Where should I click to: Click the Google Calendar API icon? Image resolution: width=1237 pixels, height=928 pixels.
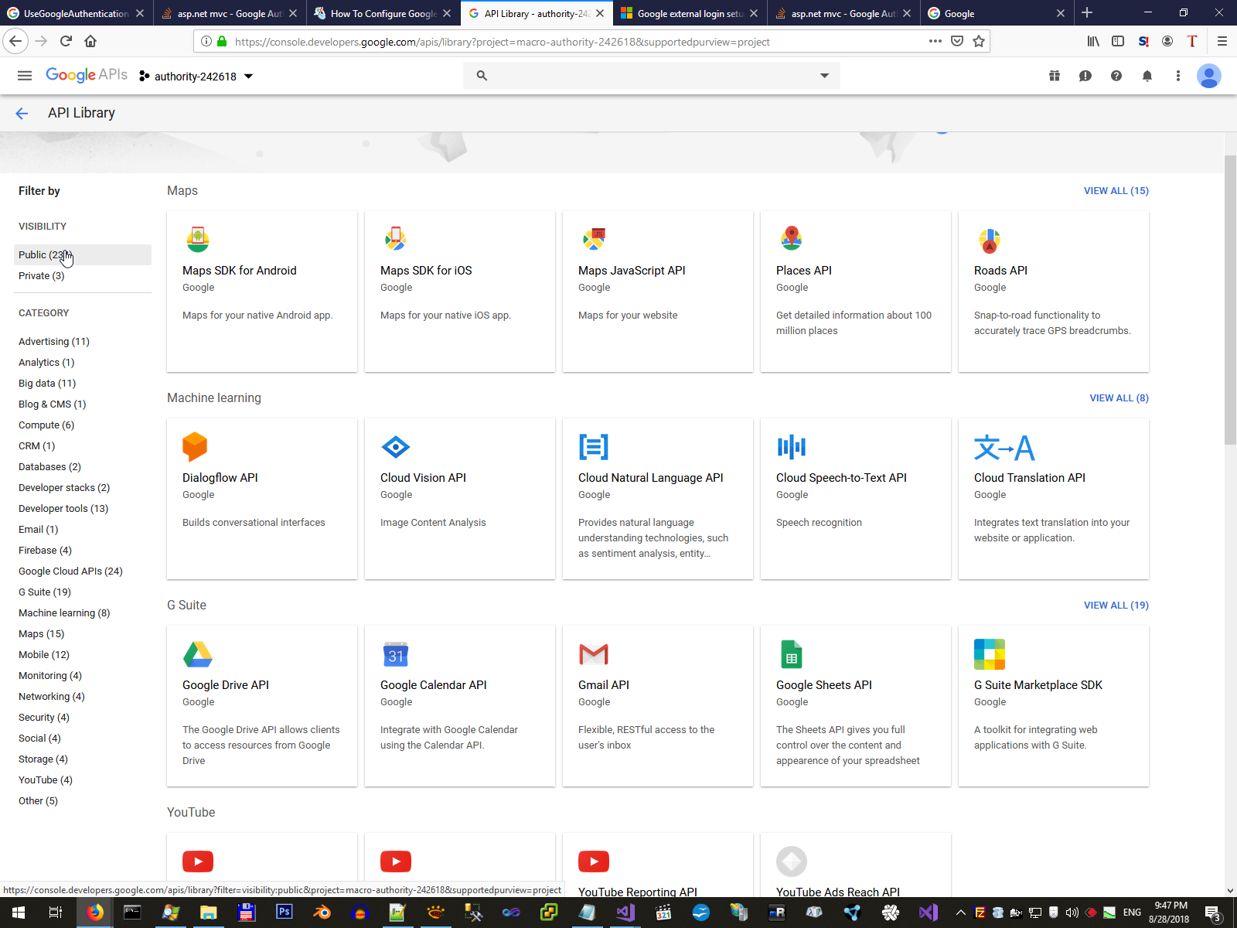[396, 654]
